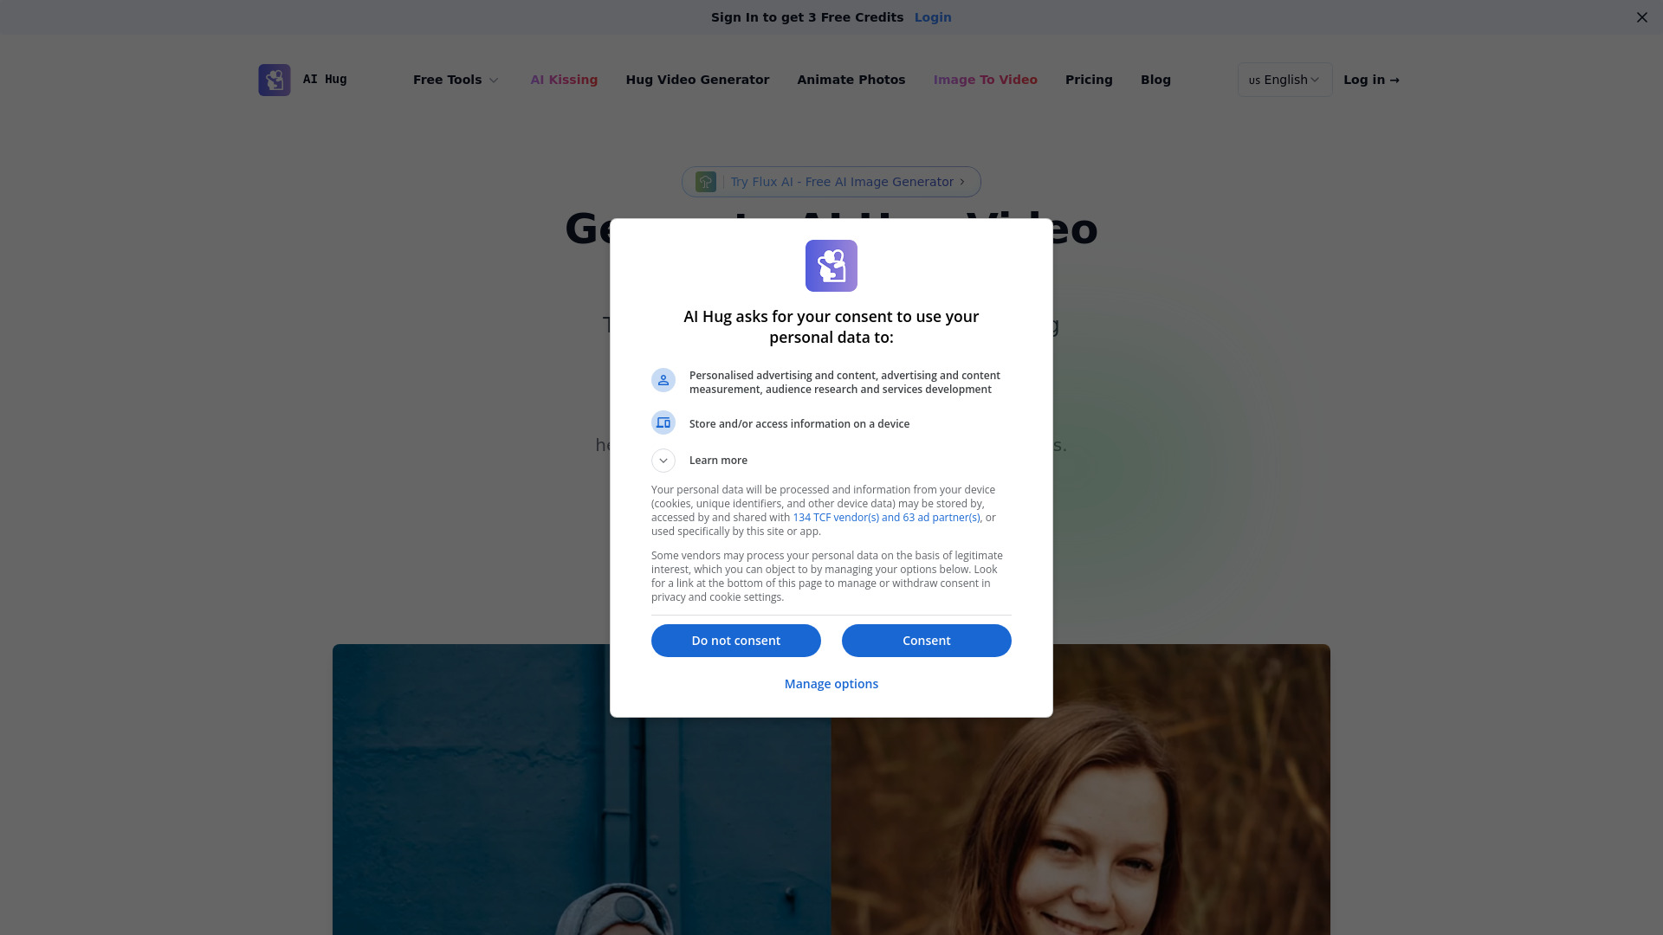
Task: Click the AI Hug application logo icon
Action: 274,80
